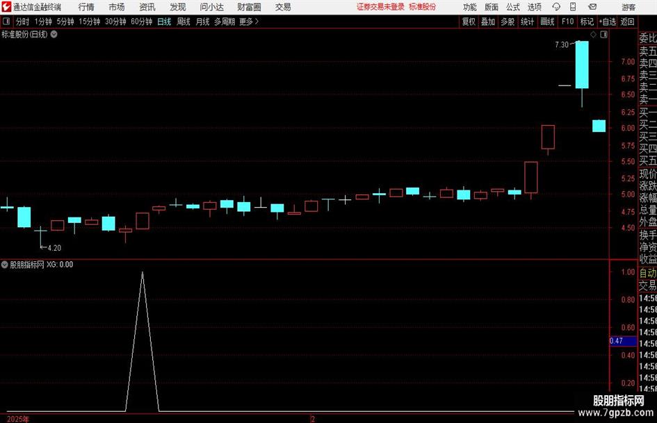Click the large cyan candlestick near 7.30
Screen dimensions: 657x423
coord(582,65)
